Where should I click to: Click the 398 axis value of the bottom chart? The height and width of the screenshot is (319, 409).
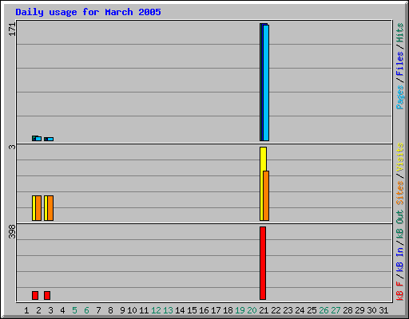tap(12, 231)
